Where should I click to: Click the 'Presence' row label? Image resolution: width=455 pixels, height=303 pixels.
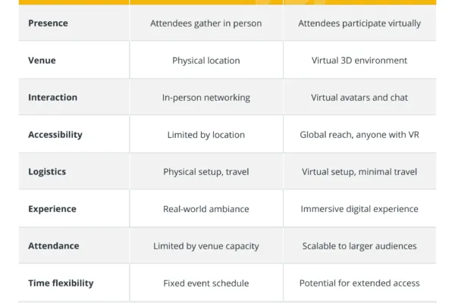click(48, 23)
